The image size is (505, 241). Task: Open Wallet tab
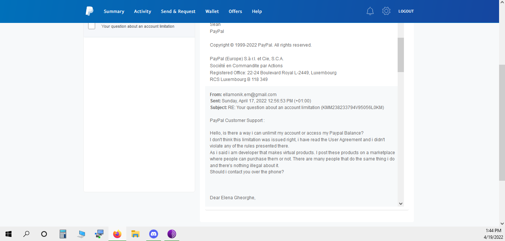(x=212, y=11)
